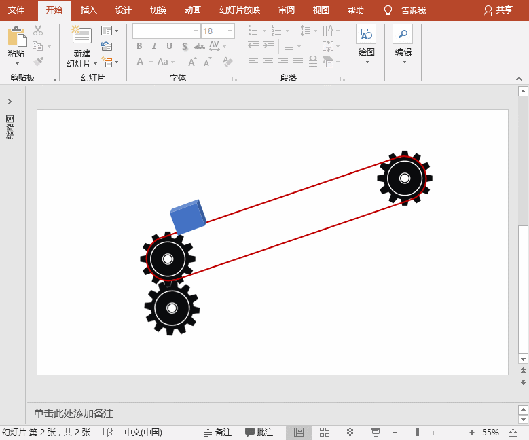Click the Copy icon
Image resolution: width=529 pixels, height=440 pixels.
[x=38, y=46]
